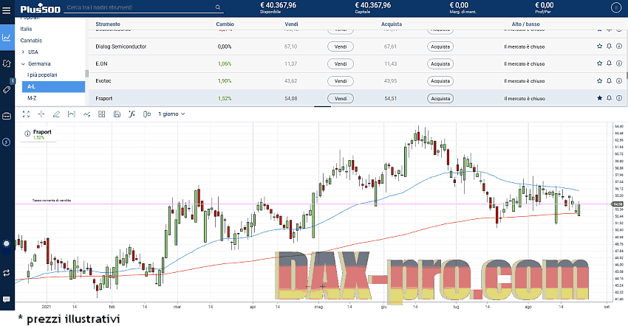Image resolution: width=628 pixels, height=326 pixels.
Task: Click the panel divider handle above chart
Action: [x=322, y=106]
